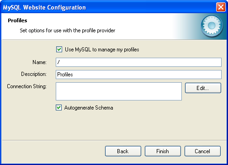Go Back to the previous wizard page

123,151
